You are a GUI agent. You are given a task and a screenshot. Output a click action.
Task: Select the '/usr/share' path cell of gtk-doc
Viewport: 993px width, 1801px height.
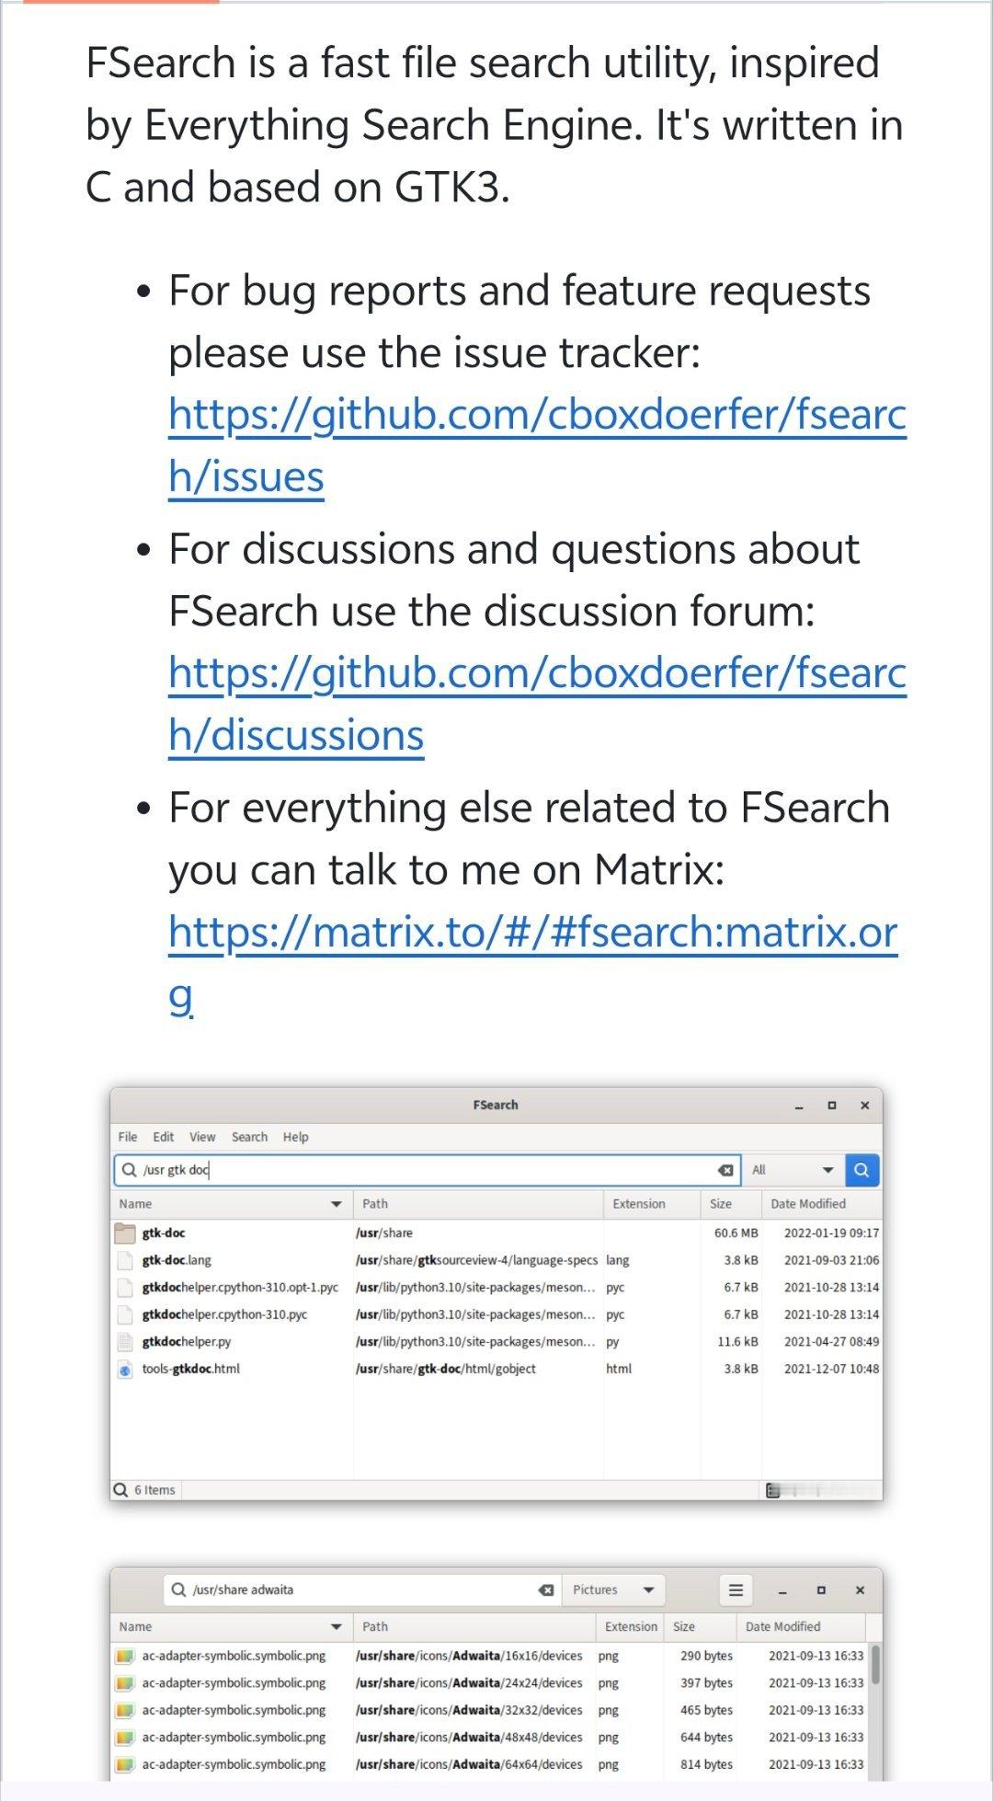(x=384, y=1233)
